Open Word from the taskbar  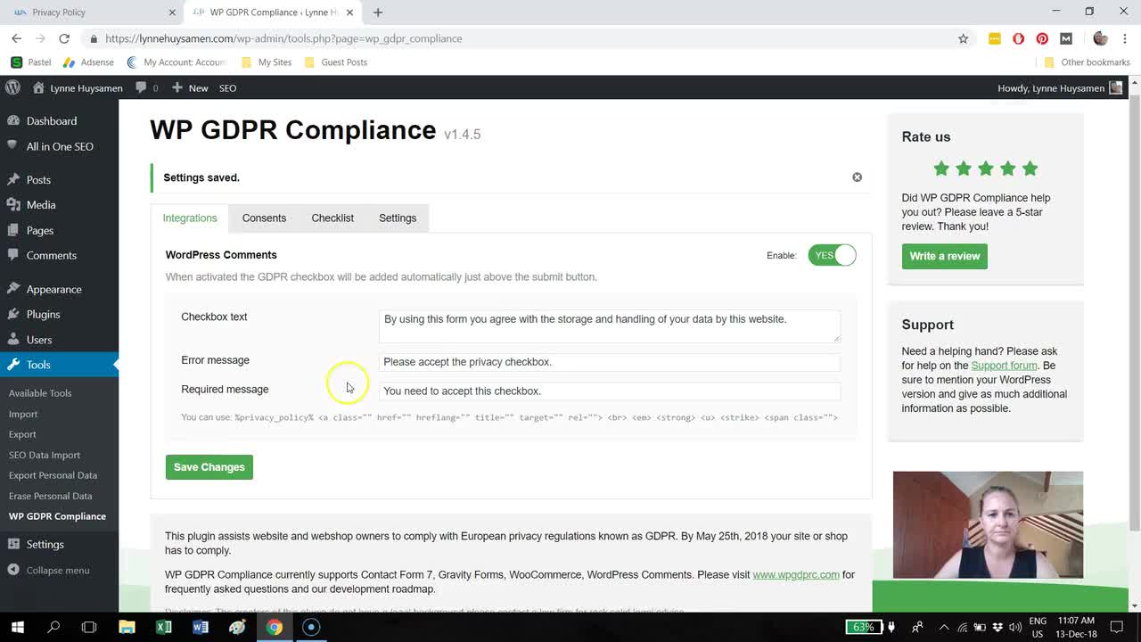click(201, 627)
